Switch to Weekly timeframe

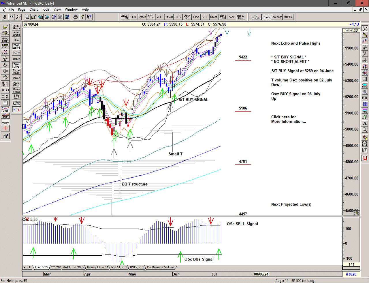pos(277,17)
